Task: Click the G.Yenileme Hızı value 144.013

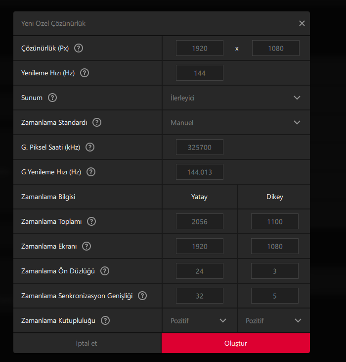Action: click(x=200, y=172)
